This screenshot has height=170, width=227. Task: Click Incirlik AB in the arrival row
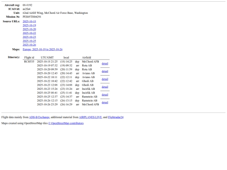88,89
